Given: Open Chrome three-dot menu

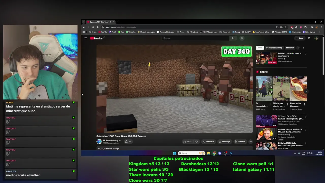Looking at the screenshot, I should (321, 27).
